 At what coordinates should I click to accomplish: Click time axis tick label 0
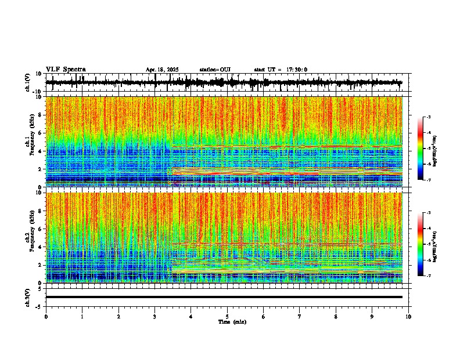(x=46, y=317)
